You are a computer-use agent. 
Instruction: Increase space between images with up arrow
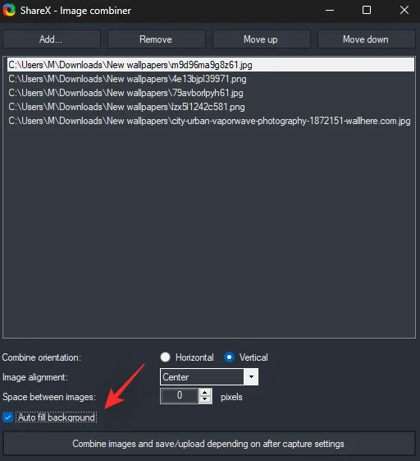point(205,393)
